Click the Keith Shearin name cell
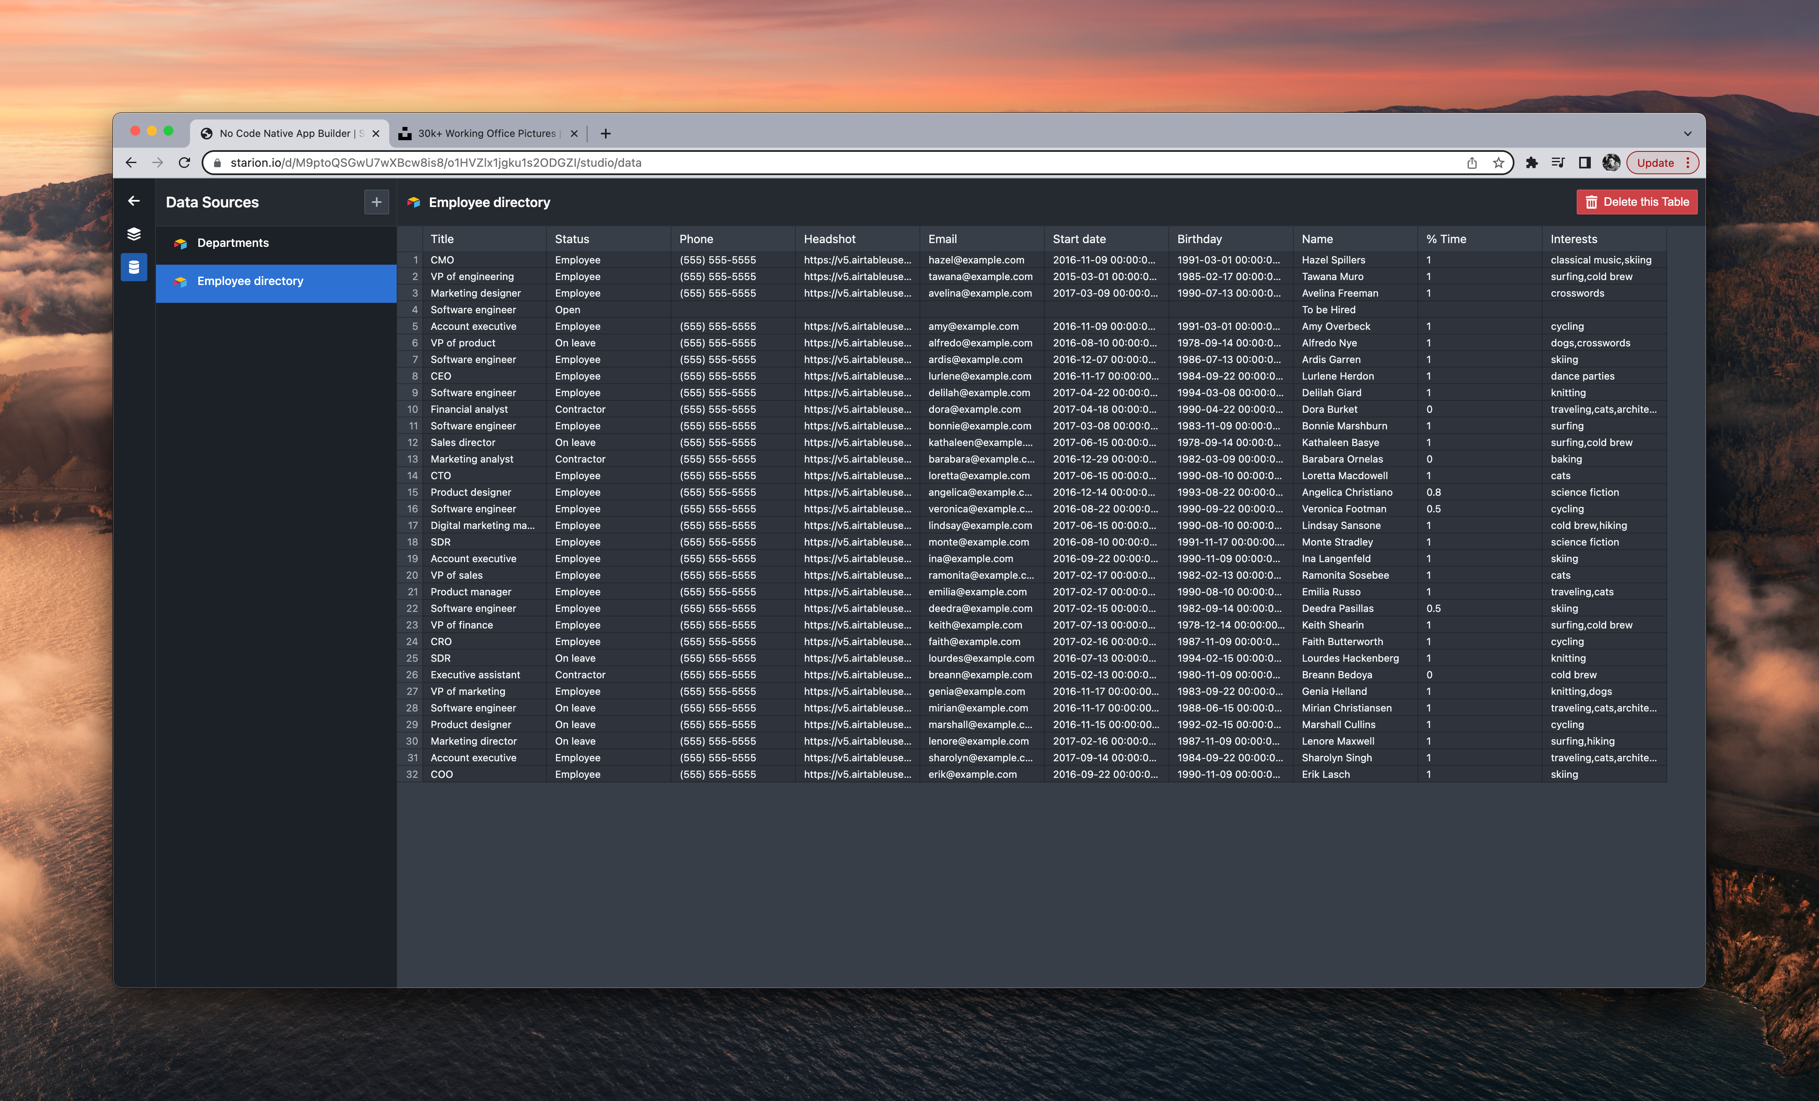1819x1101 pixels. point(1356,625)
